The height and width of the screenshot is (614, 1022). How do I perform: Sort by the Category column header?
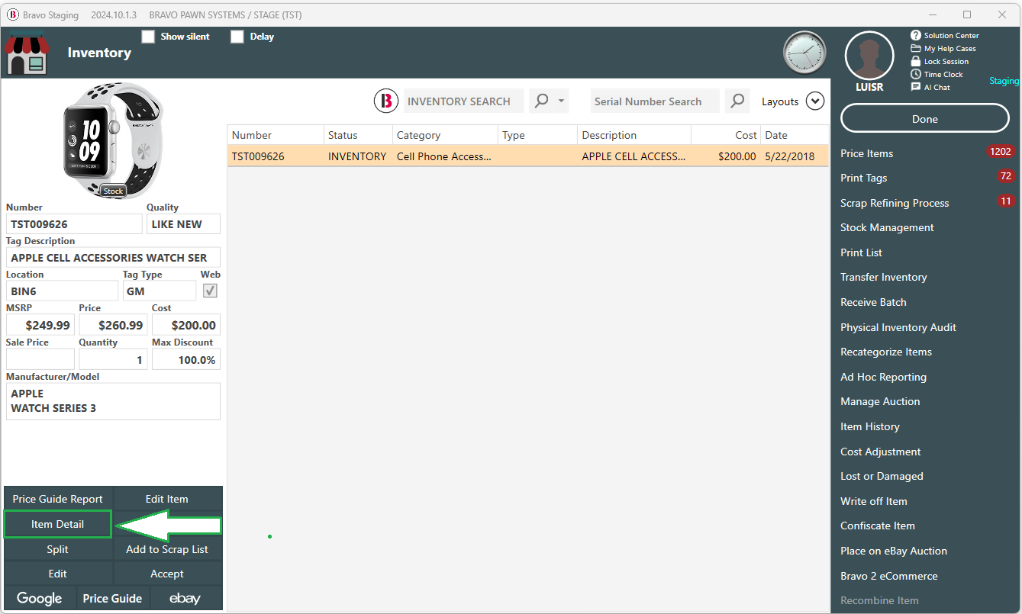tap(445, 135)
